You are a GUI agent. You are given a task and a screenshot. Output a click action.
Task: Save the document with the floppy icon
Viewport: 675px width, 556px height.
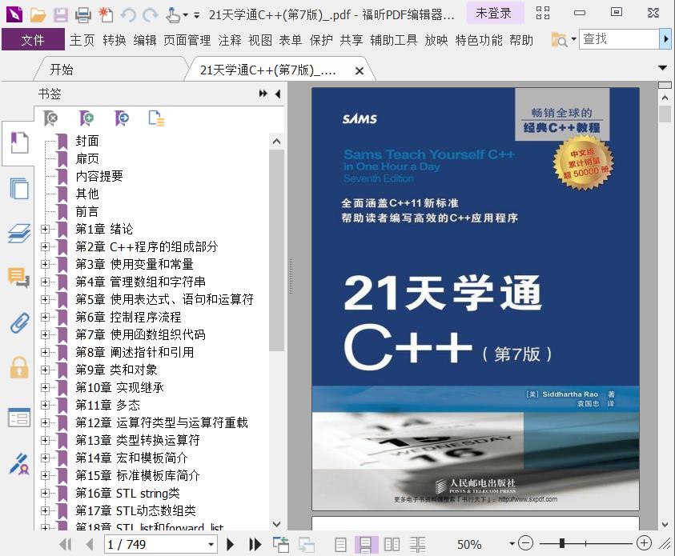click(60, 15)
